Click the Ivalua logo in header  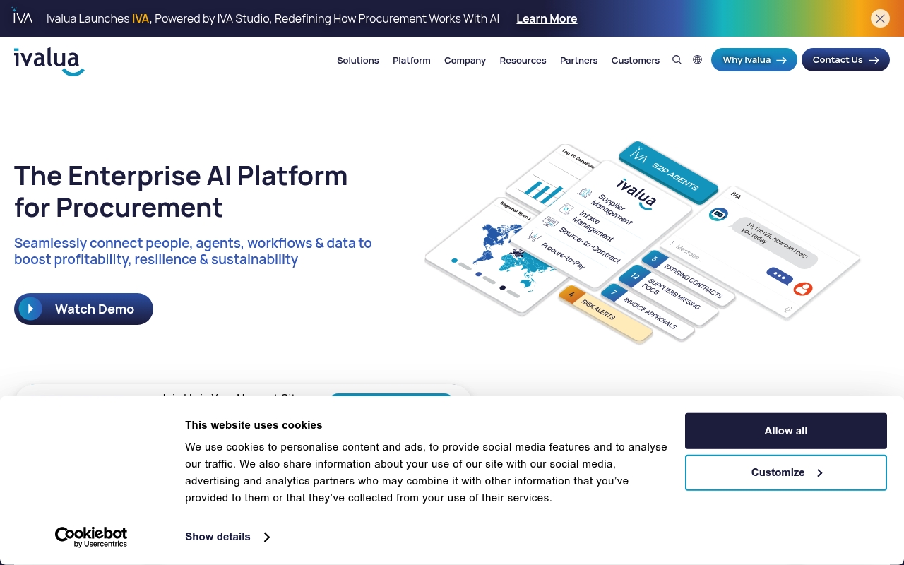(49, 61)
